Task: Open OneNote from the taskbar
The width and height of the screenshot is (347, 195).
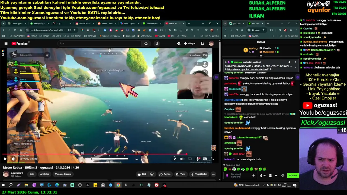Action: pos(34,185)
